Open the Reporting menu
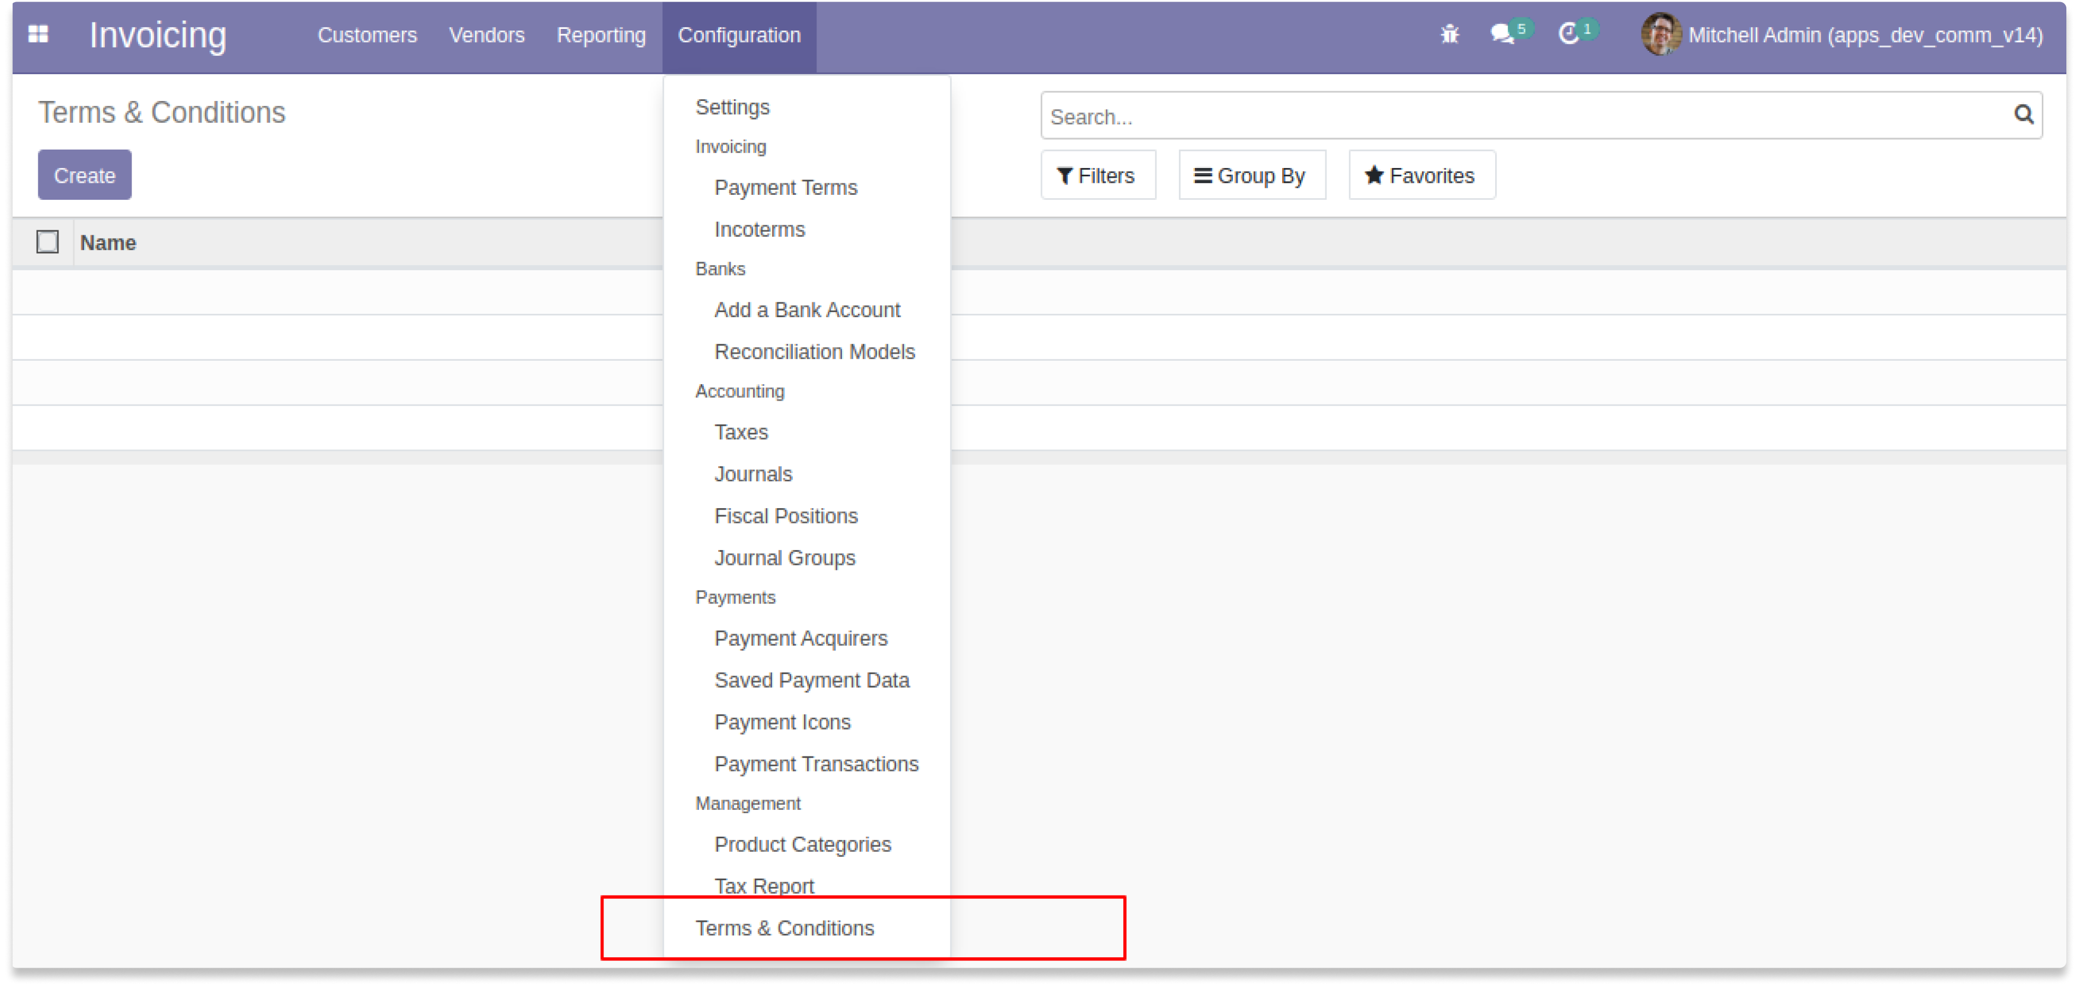 (601, 34)
